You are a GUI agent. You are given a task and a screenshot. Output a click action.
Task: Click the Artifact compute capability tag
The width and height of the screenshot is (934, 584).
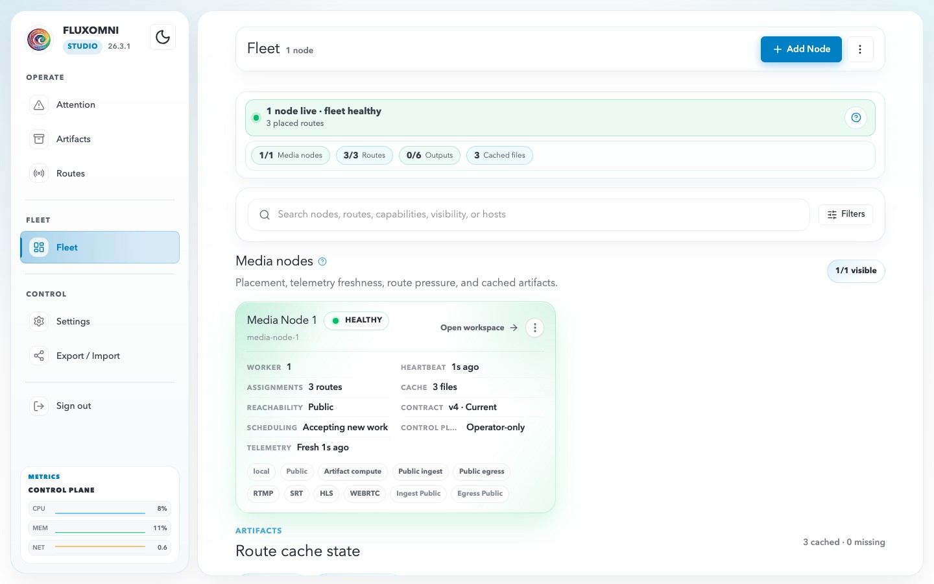click(x=353, y=472)
